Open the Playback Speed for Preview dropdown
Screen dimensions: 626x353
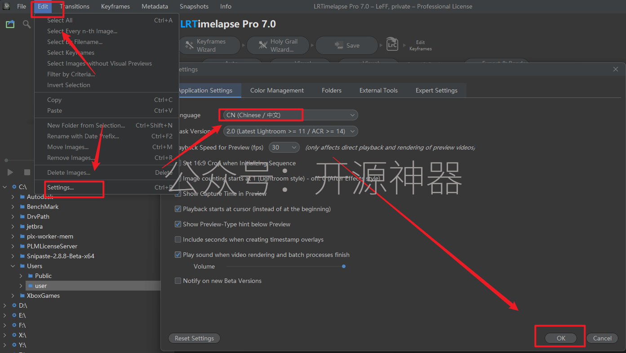(284, 147)
